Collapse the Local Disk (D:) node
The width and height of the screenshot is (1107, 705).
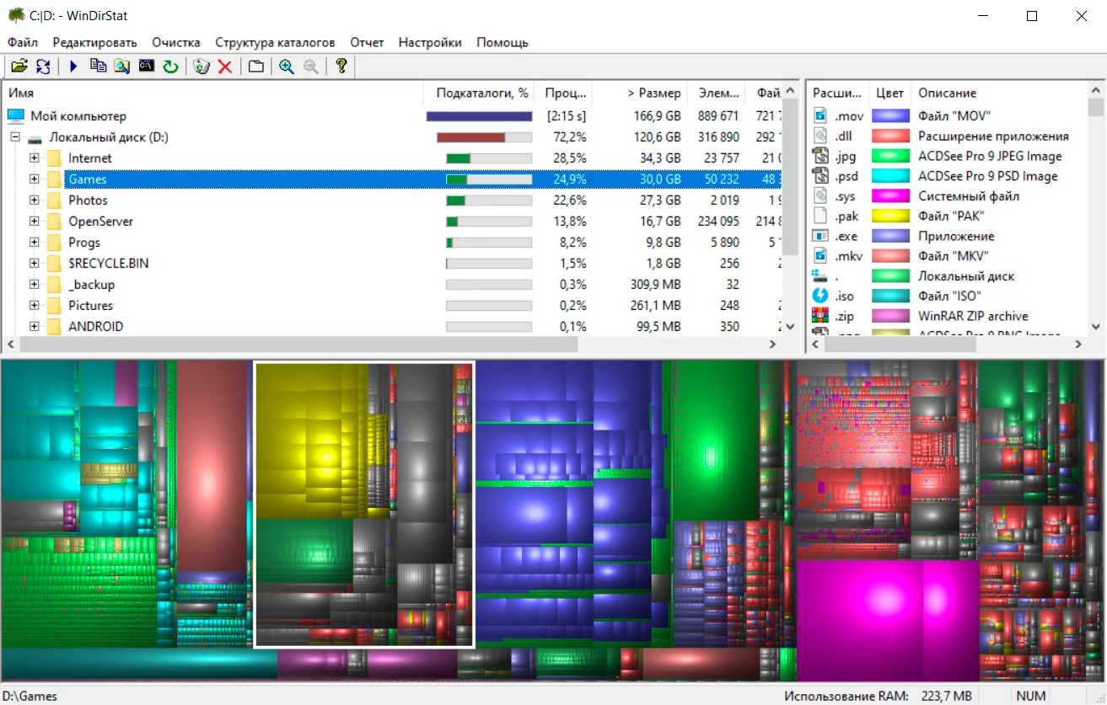coord(14,137)
